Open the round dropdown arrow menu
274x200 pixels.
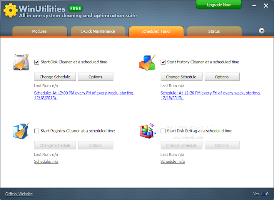pyautogui.click(x=262, y=31)
